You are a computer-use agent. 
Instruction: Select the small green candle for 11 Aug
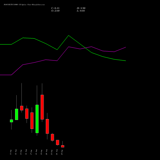tap(12, 121)
